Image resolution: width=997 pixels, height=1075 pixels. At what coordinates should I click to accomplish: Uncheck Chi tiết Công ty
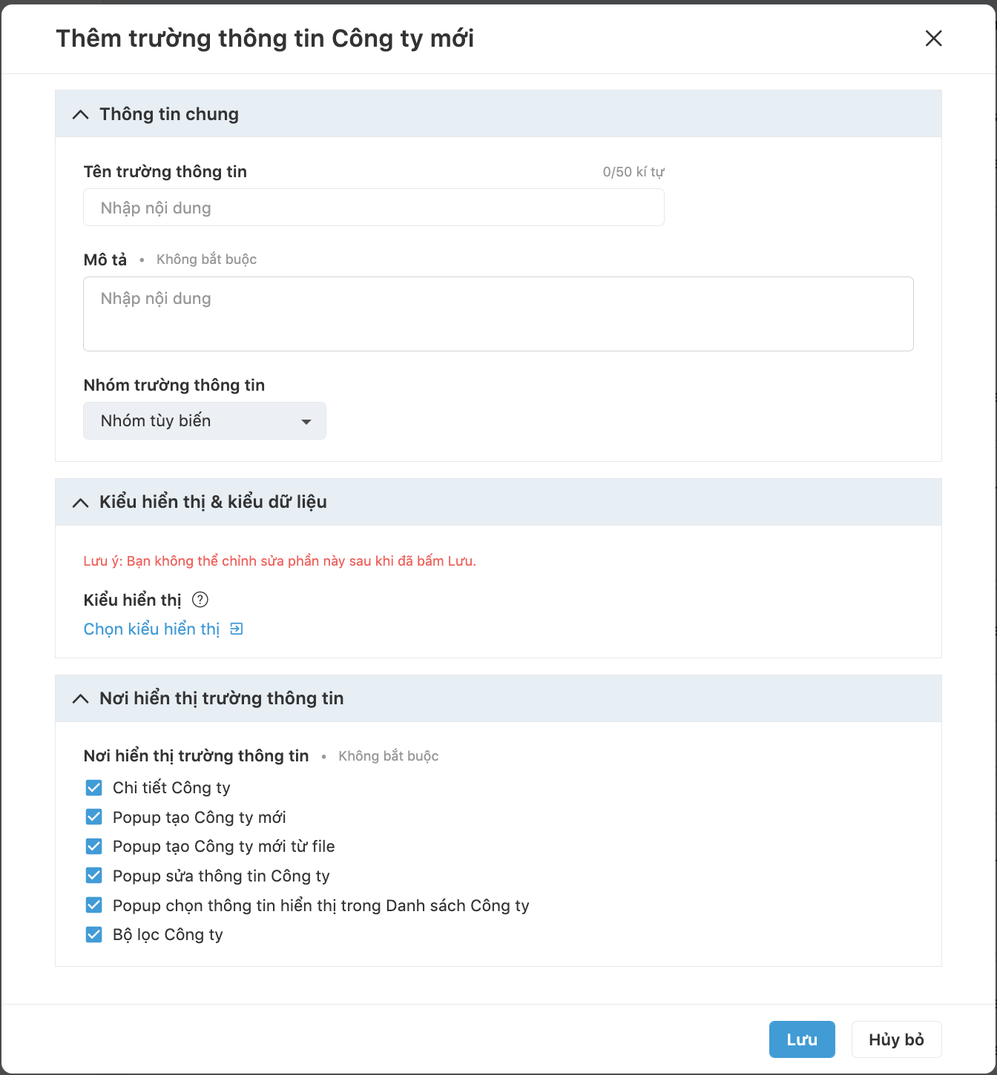(94, 787)
